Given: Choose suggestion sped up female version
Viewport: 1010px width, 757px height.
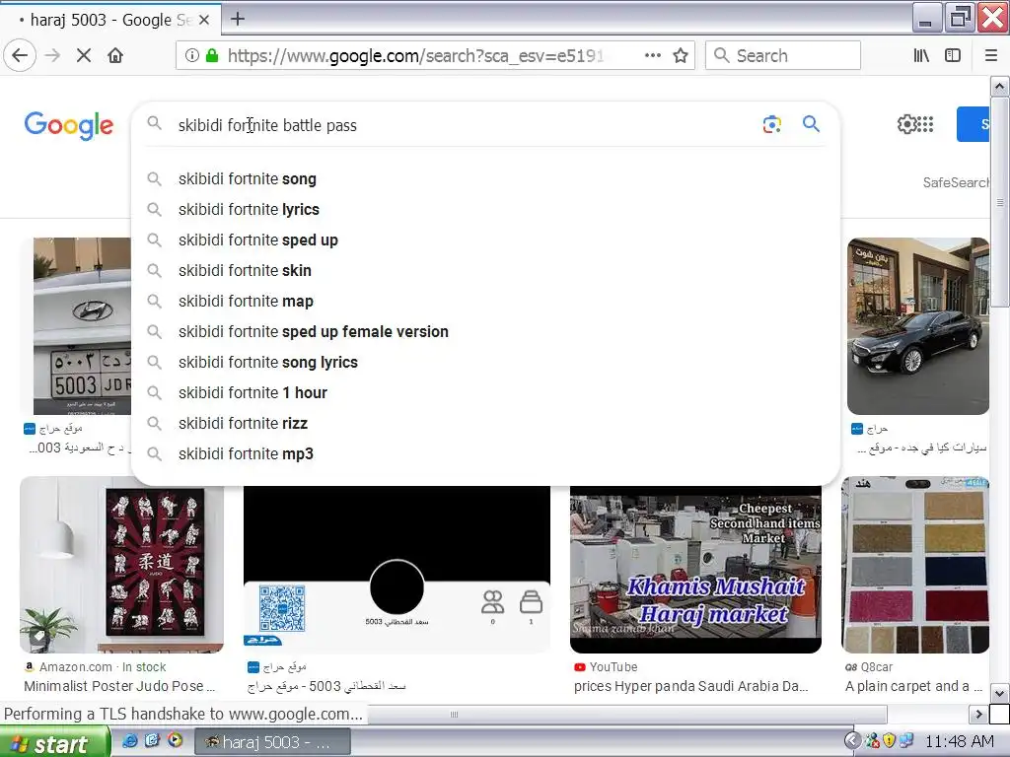Looking at the screenshot, I should click(x=485, y=331).
